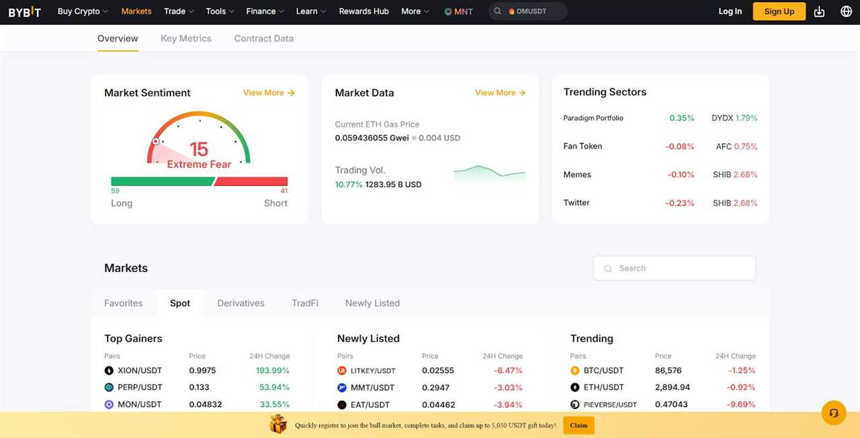Viewport: 860px width, 438px height.
Task: Open the floating support chat icon
Action: (834, 412)
